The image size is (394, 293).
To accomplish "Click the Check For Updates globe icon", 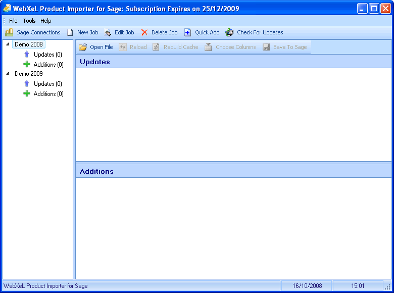I will pos(229,32).
